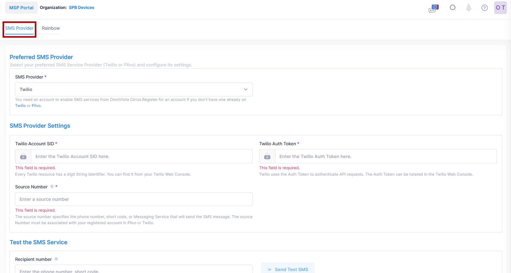Click the MSP Portal button
The width and height of the screenshot is (511, 273).
click(x=21, y=8)
